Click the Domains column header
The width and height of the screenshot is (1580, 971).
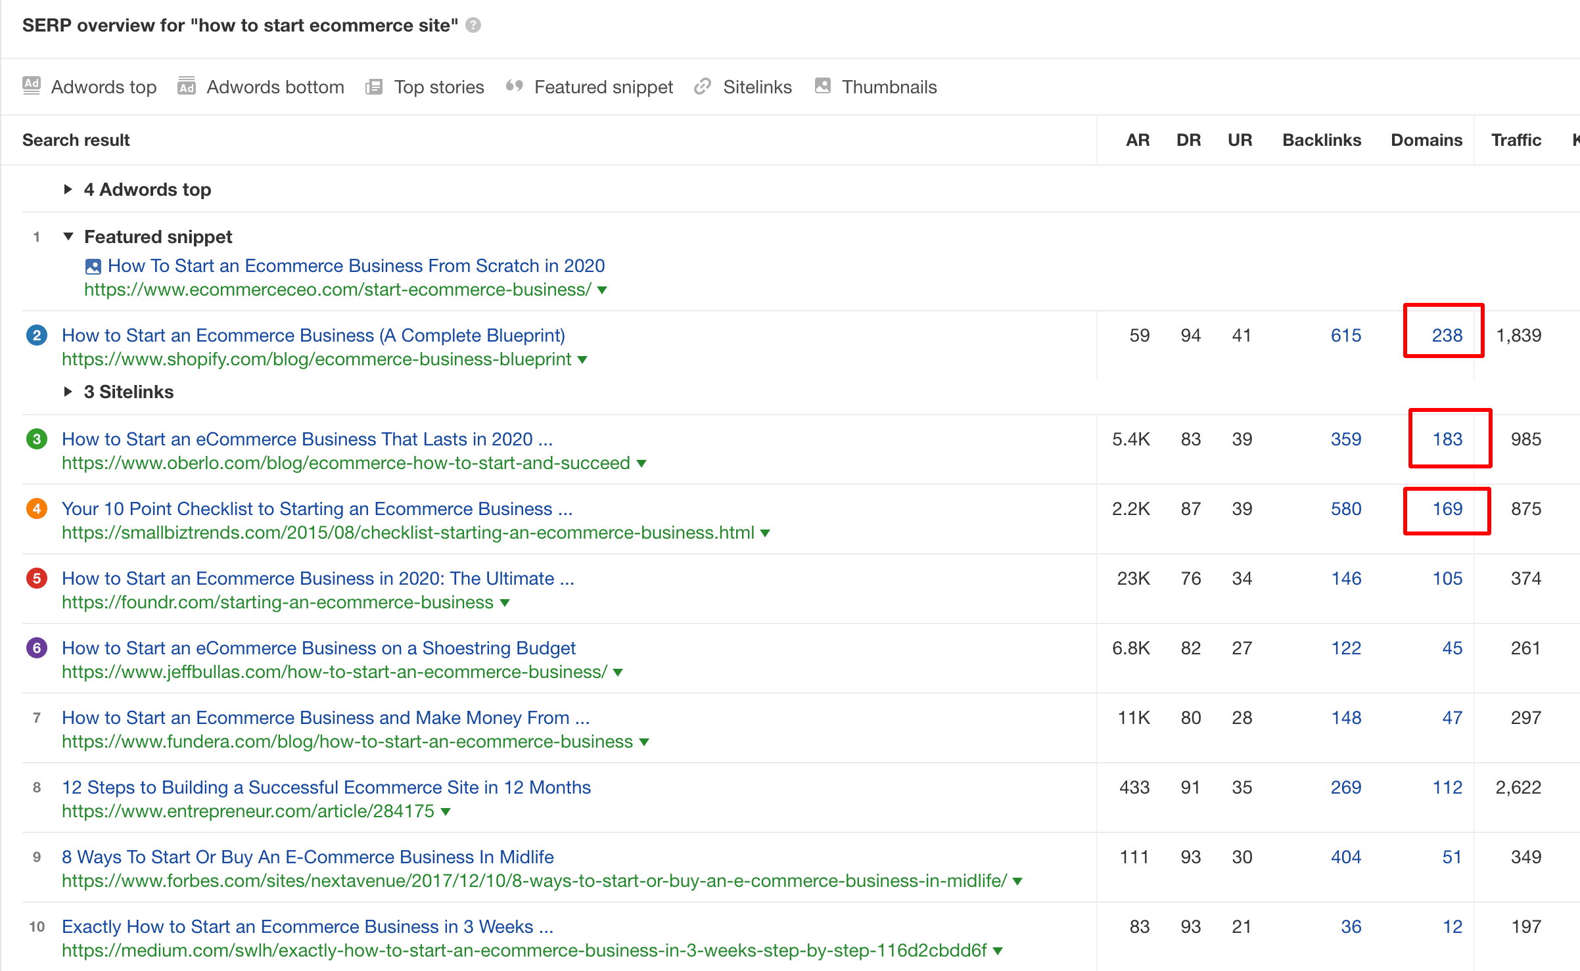(x=1427, y=140)
